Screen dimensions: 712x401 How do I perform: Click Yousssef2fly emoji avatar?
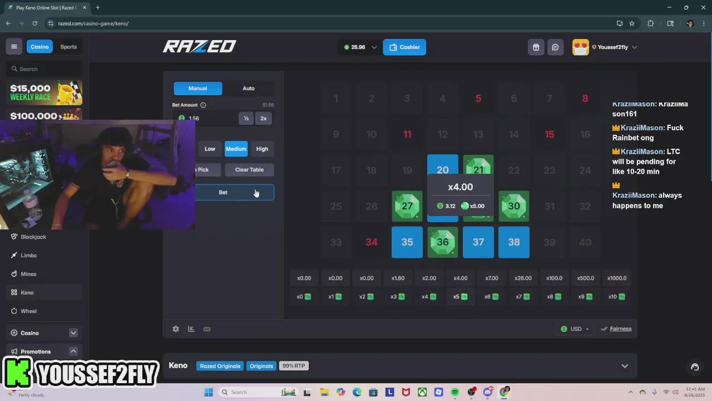[x=580, y=47]
